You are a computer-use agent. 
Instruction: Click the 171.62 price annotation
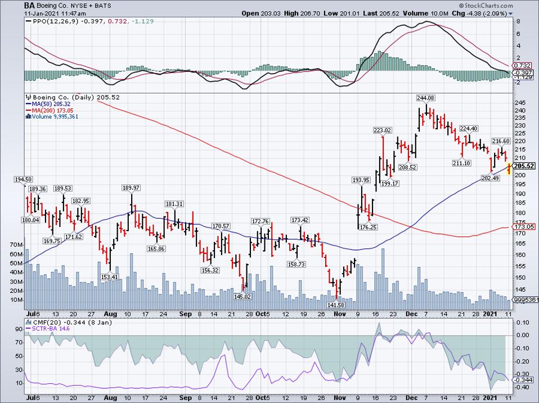click(x=74, y=237)
